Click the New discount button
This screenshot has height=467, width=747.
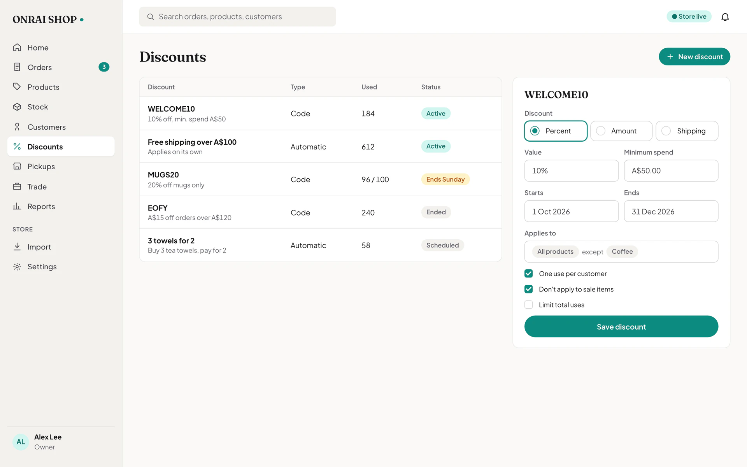[694, 57]
